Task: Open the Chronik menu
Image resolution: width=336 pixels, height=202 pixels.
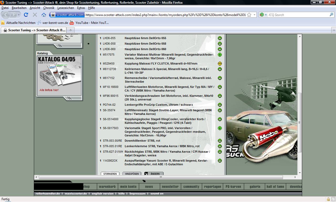Action: click(x=49, y=8)
